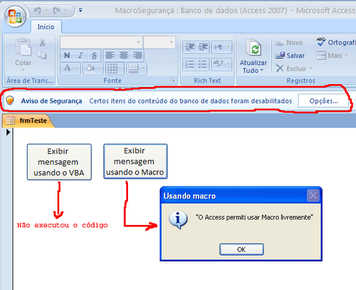Click Novo record button
Image resolution: width=356 pixels, height=290 pixels.
pos(289,42)
